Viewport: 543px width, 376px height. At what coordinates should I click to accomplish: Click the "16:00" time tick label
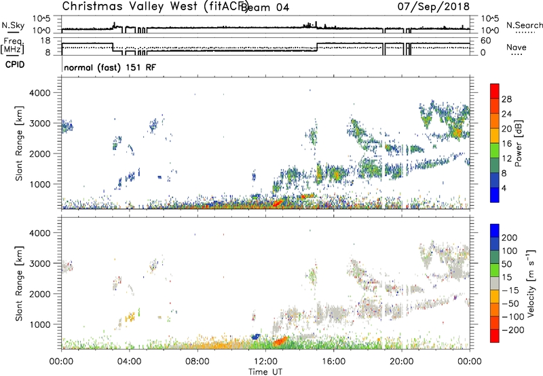pos(333,362)
